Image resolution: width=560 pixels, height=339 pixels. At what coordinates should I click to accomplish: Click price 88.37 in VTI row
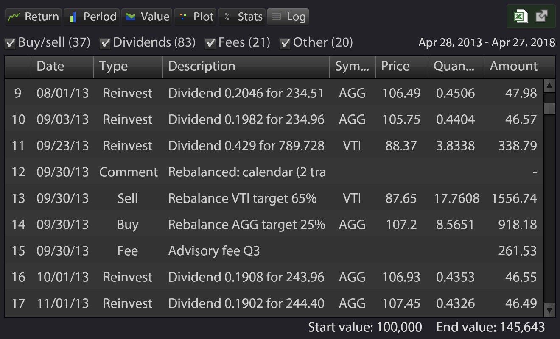pyautogui.click(x=401, y=146)
